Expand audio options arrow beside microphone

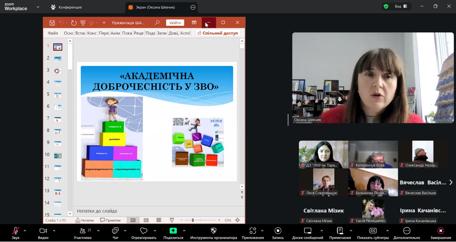point(25,231)
